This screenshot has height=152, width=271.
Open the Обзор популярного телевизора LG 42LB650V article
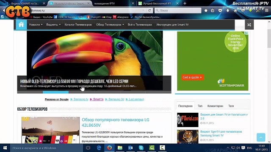coord(116,122)
